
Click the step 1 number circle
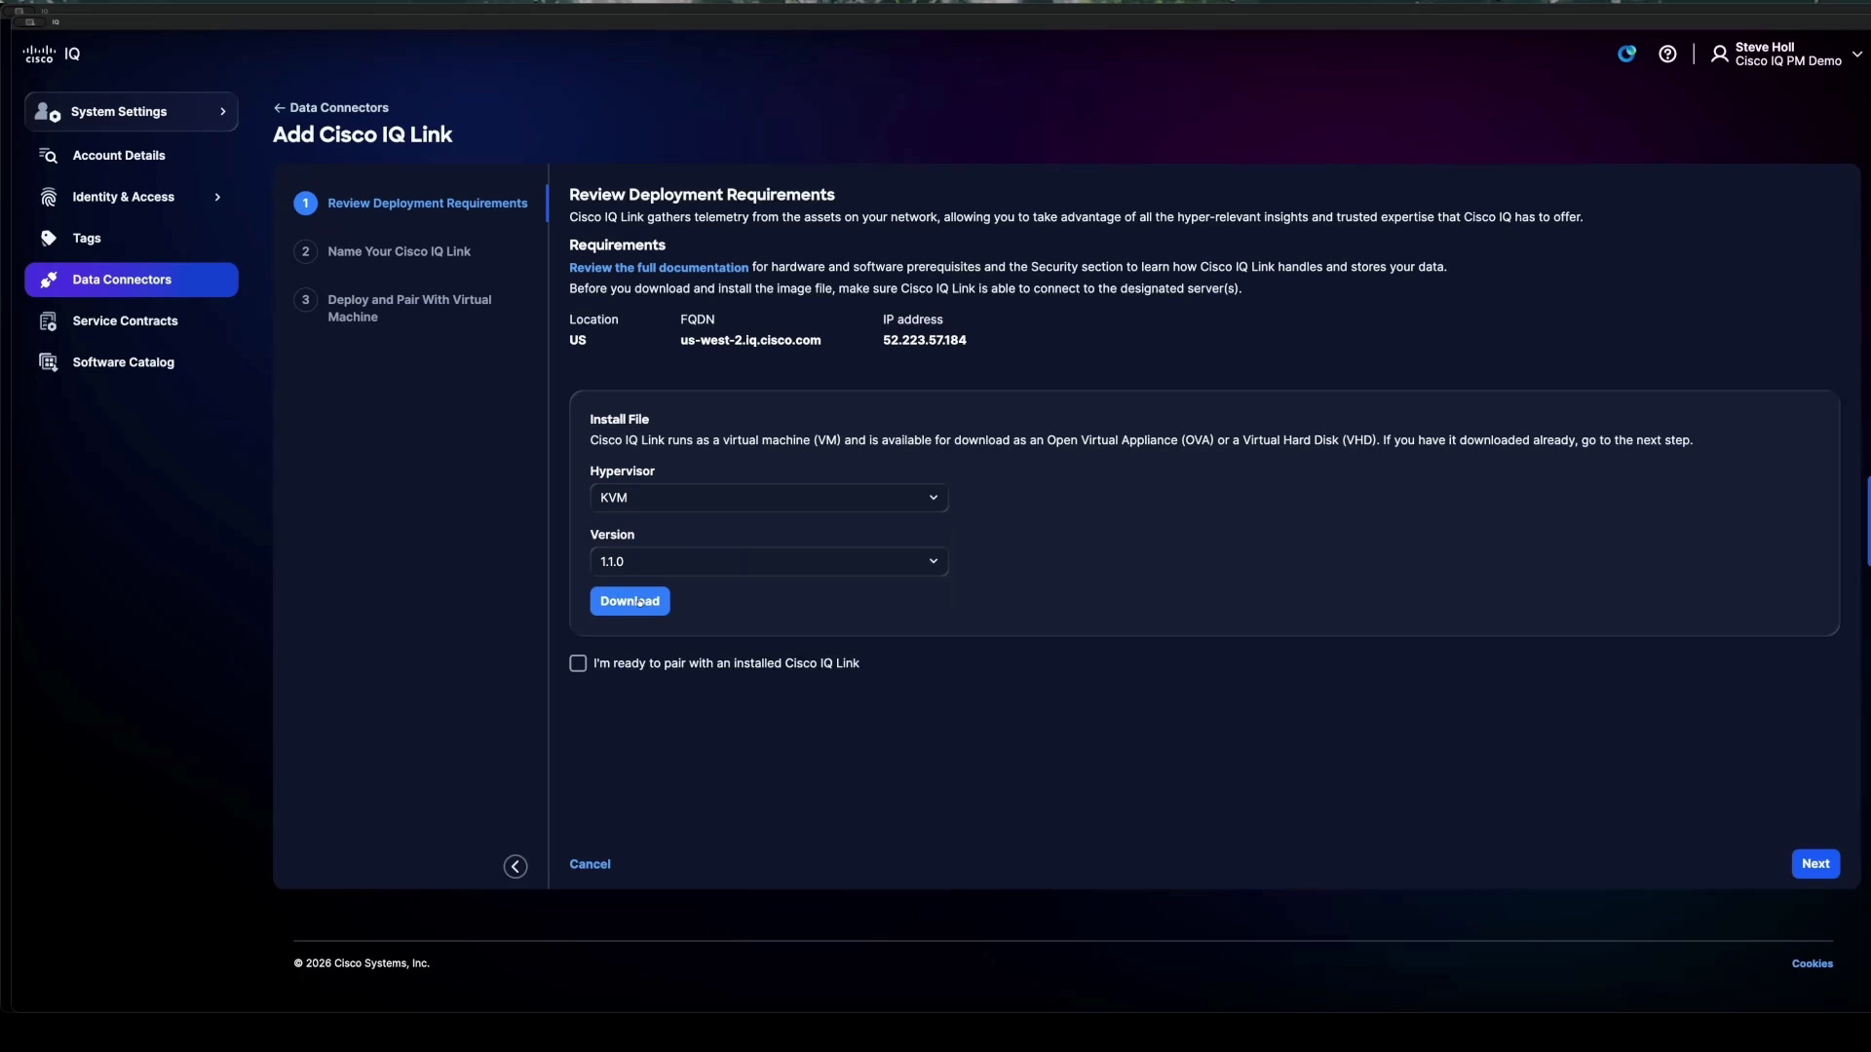[305, 204]
